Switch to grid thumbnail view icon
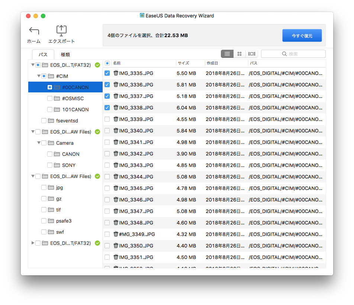This screenshot has height=305, width=354. (x=239, y=54)
